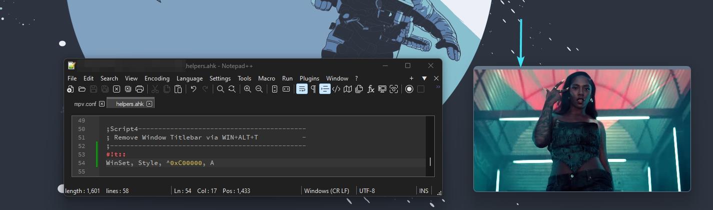This screenshot has width=713, height=210.
Task: Click the Cut scissors icon
Action: pyautogui.click(x=155, y=89)
